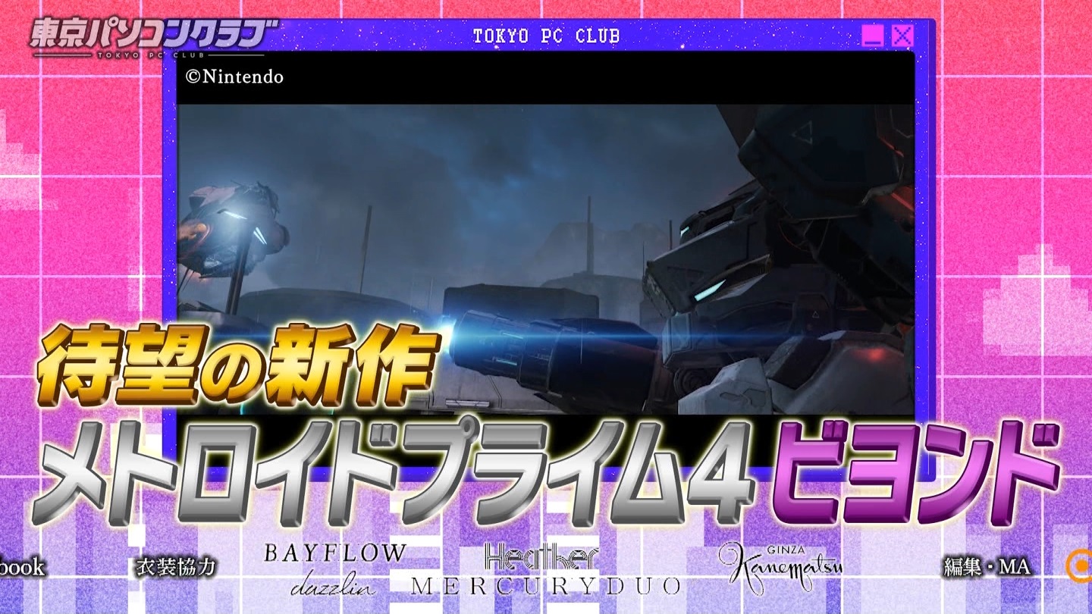Click the ©Nintendo copyright text
This screenshot has width=1092, height=614.
pyautogui.click(x=234, y=77)
